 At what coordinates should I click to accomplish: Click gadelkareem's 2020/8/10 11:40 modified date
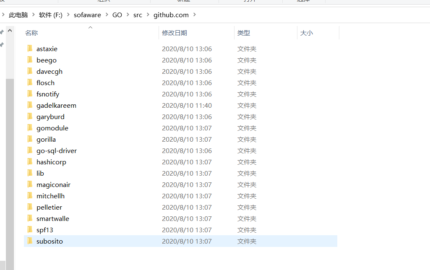[x=187, y=106]
